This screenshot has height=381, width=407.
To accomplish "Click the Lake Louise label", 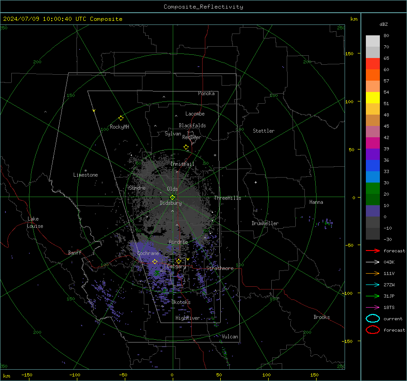I will click(x=35, y=222).
